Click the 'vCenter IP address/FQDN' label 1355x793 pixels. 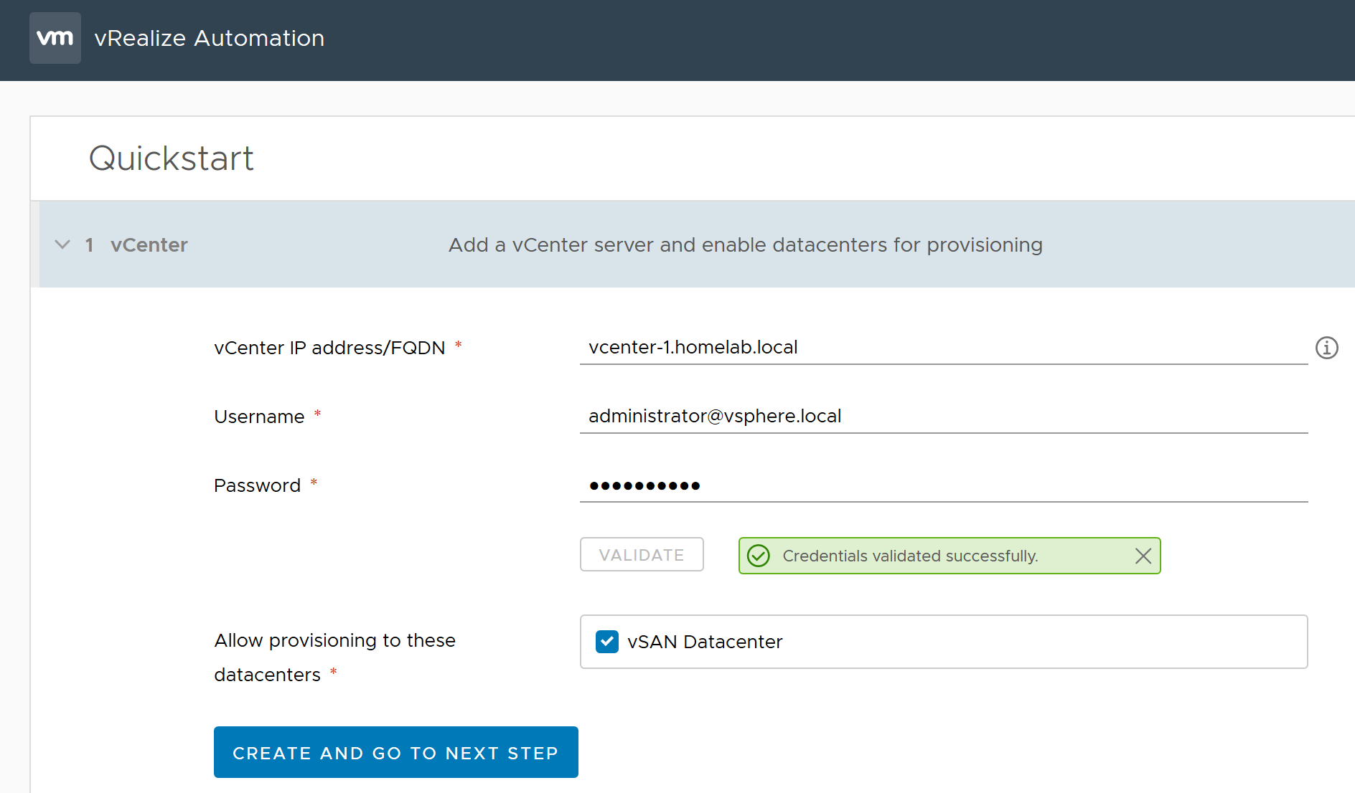(329, 348)
